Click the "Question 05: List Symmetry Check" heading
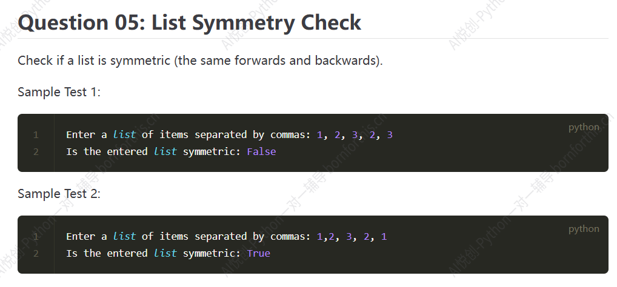 tap(189, 22)
